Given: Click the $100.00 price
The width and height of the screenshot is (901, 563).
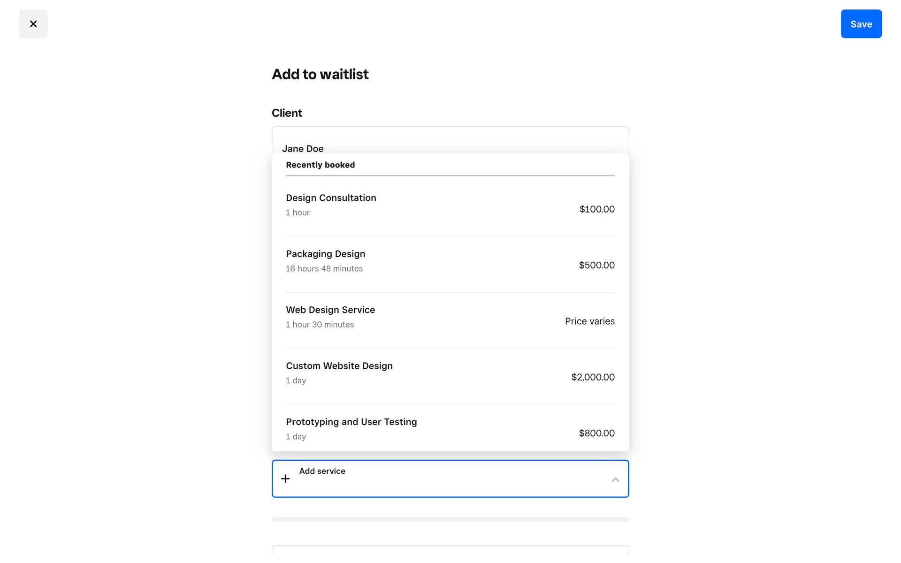Looking at the screenshot, I should pyautogui.click(x=596, y=209).
